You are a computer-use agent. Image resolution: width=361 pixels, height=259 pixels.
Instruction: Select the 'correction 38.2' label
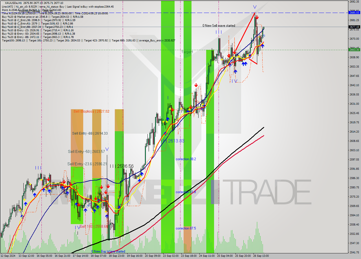tap(186, 159)
